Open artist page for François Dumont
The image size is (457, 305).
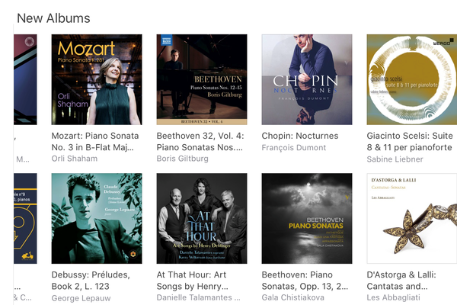(293, 148)
